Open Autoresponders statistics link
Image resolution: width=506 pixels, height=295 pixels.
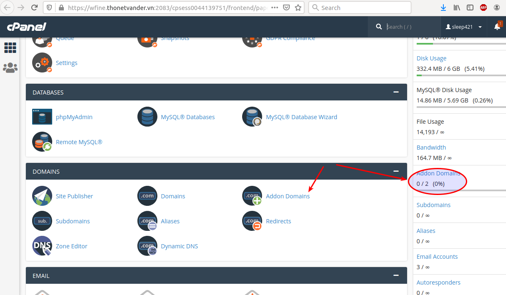pos(438,282)
